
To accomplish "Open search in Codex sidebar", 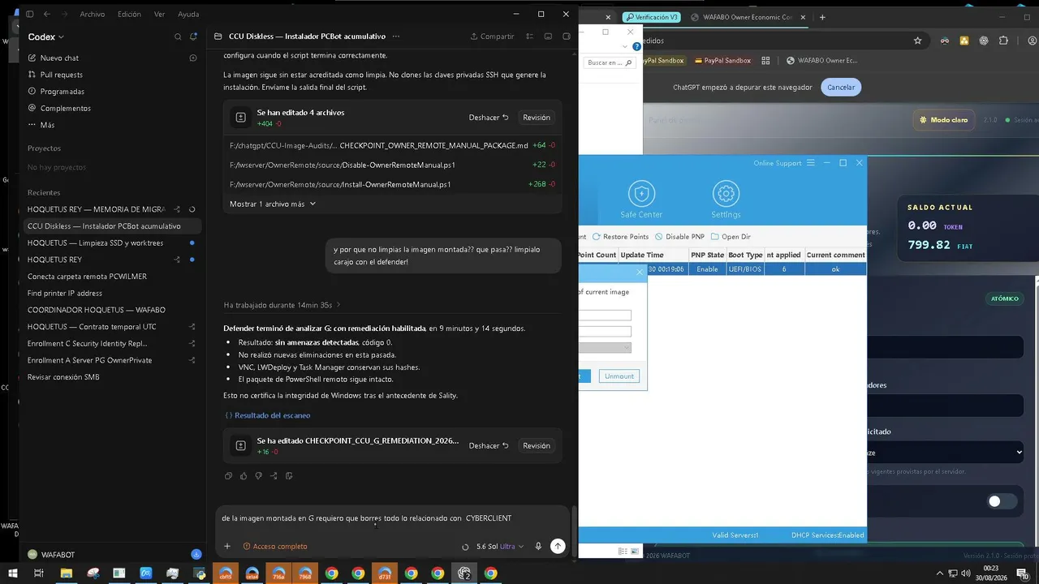I will click(x=178, y=36).
